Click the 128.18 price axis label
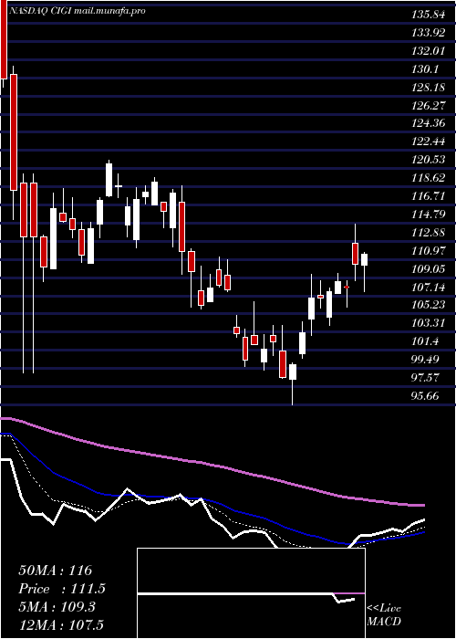 point(428,88)
